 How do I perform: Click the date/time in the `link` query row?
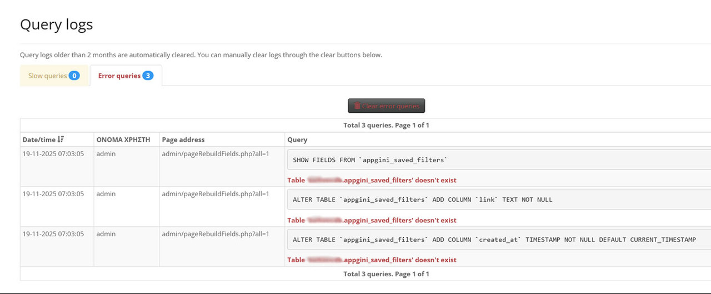[x=53, y=193]
